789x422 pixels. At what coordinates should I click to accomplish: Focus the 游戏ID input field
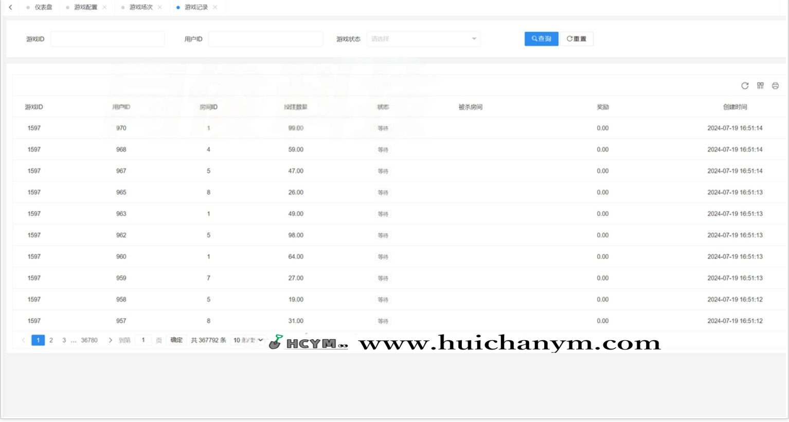pyautogui.click(x=107, y=39)
